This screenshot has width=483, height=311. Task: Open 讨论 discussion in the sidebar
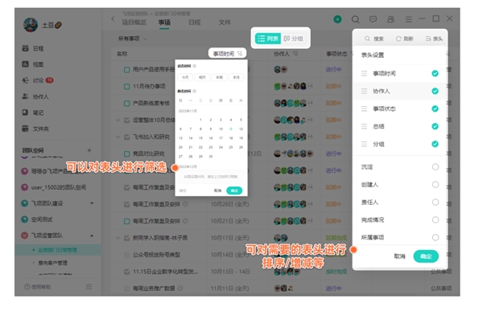[x=38, y=80]
